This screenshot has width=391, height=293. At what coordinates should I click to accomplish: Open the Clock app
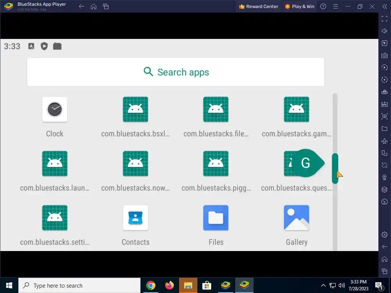click(x=55, y=109)
